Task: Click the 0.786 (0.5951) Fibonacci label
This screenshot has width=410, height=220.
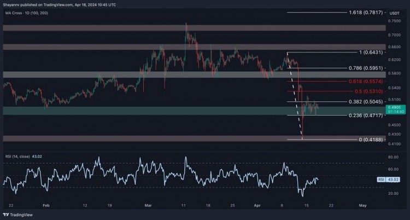Action: coord(366,68)
